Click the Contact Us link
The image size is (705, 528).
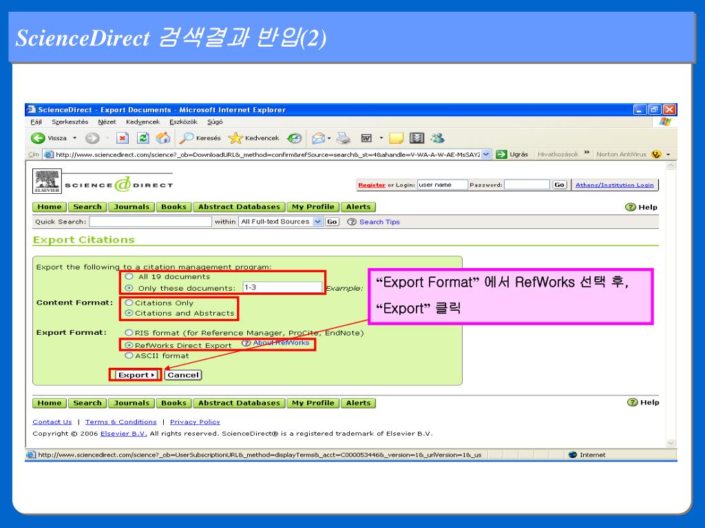[52, 422]
